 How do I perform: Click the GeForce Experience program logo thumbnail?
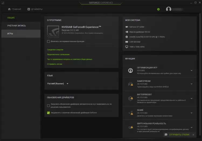pyautogui.click(x=53, y=31)
